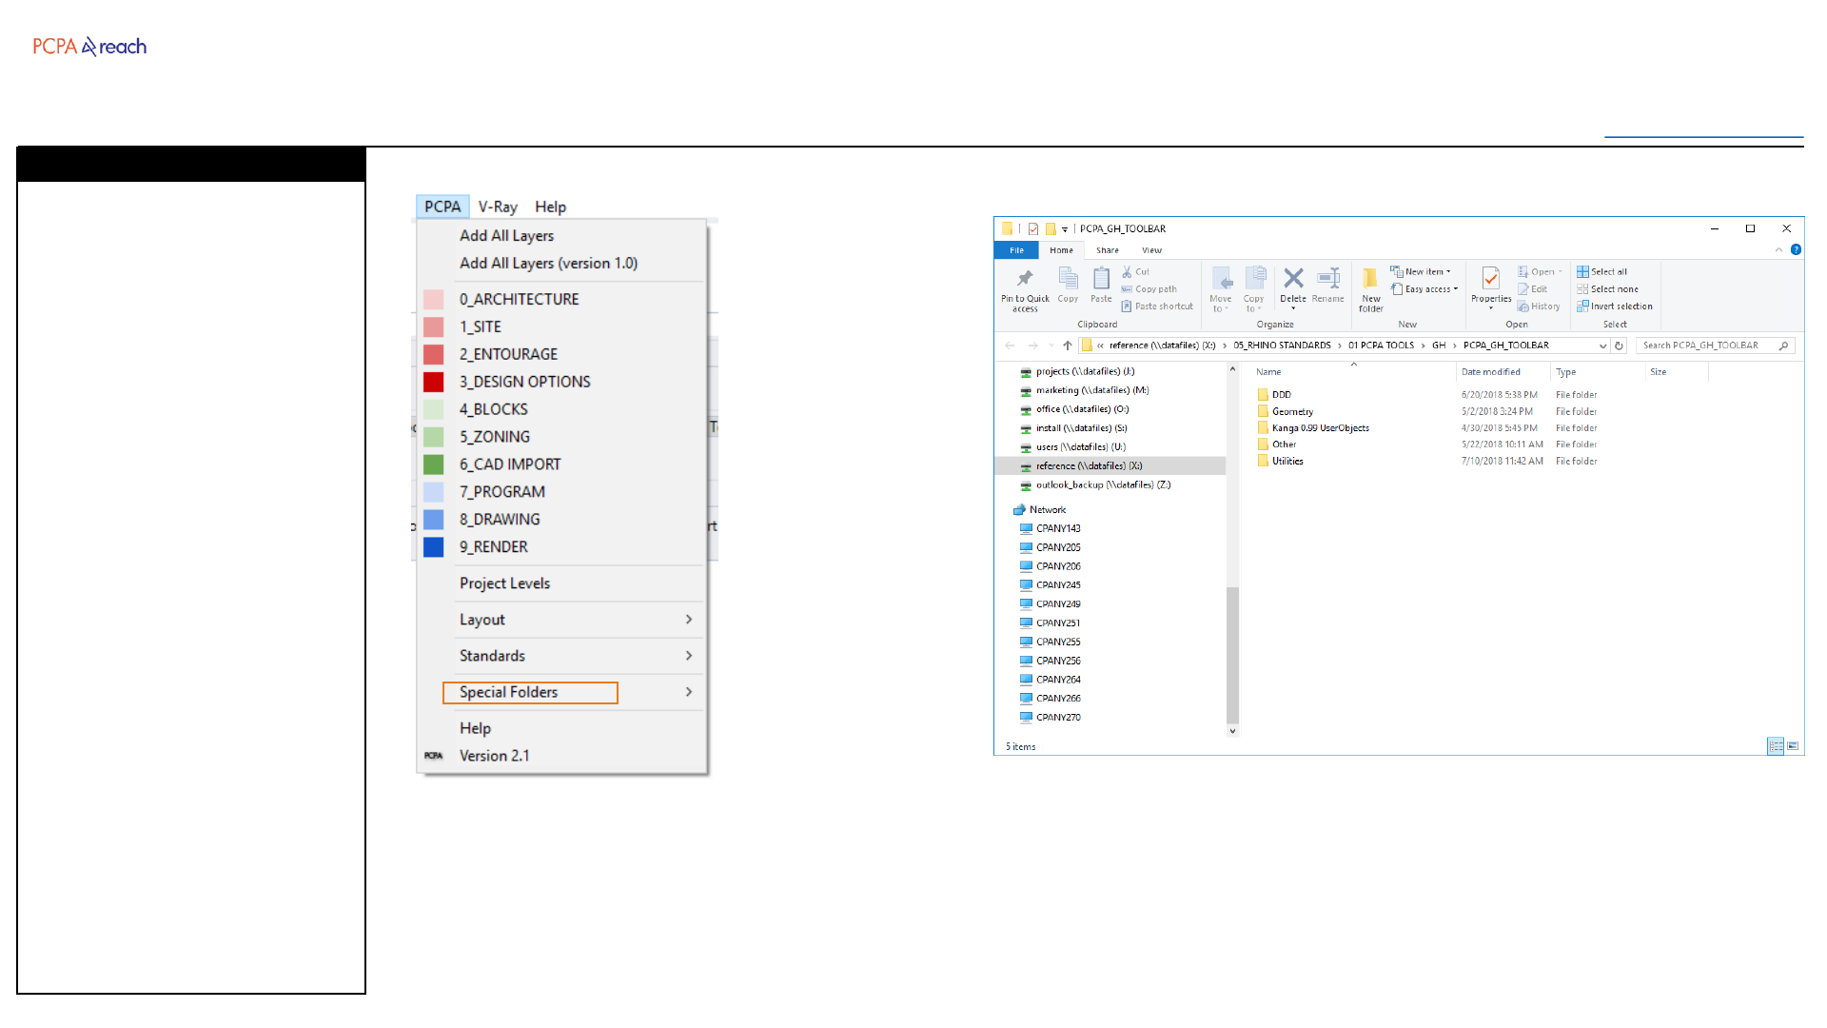Switch to the View ribbon tab
Screen dimensions: 1827x1028
coord(1151,250)
